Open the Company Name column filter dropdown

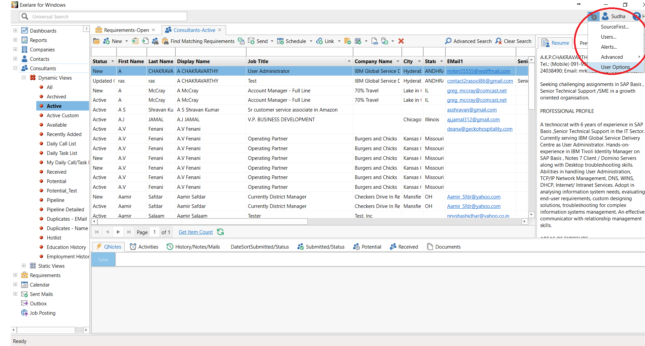[x=398, y=61]
